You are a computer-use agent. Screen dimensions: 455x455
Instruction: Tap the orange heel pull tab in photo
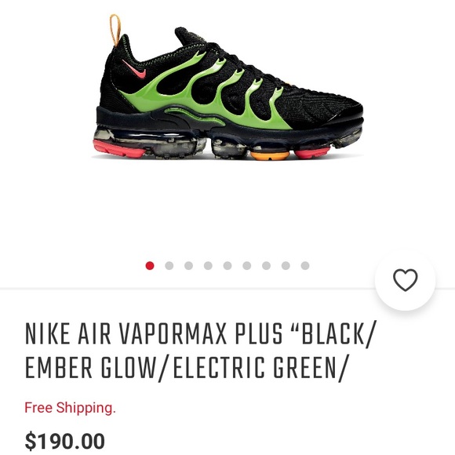coord(115,30)
